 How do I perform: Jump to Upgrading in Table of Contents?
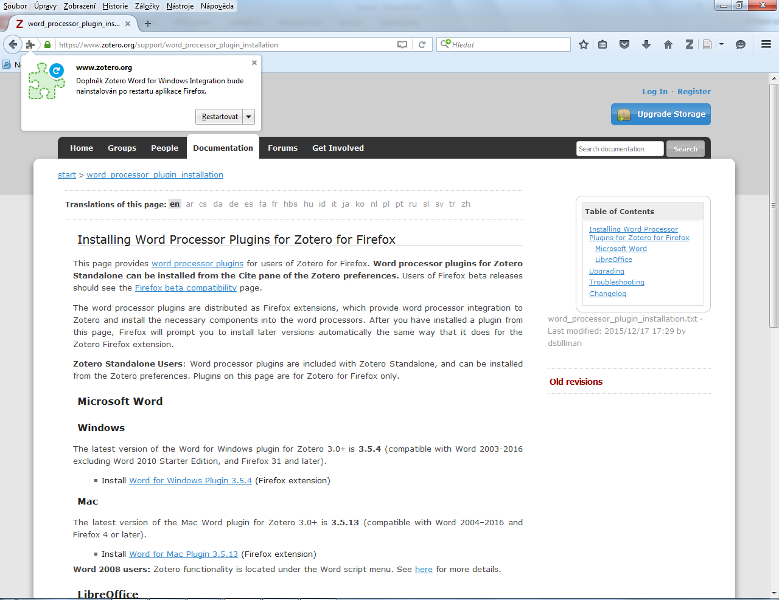click(x=607, y=271)
